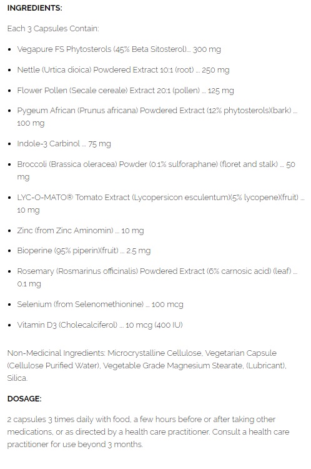Click the Non-Medicinal Ingredients paragraph
The image size is (311, 469).
click(147, 366)
